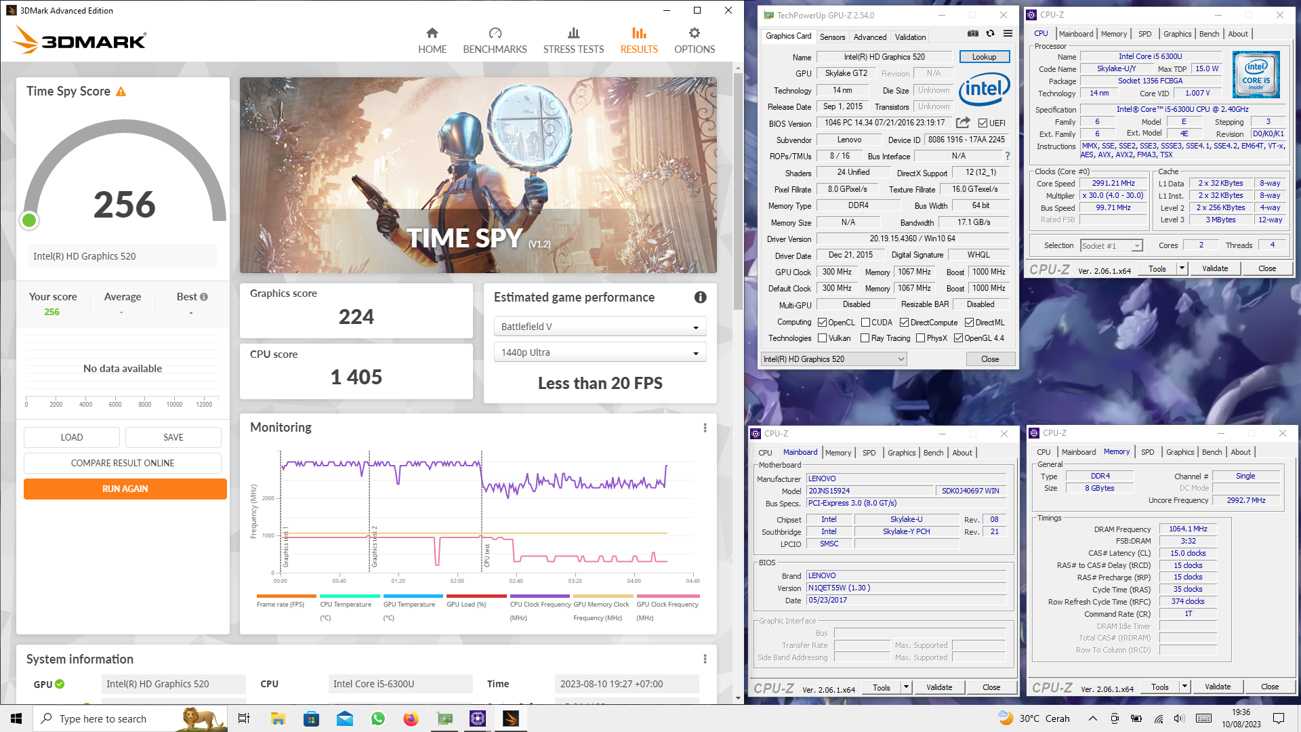Click the Time Spy Score warning triangle
Image resolution: width=1301 pixels, height=732 pixels.
pos(121,91)
